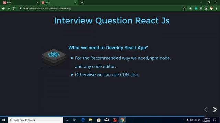Screen dimensions: 220x123
Task: Go back to the previous page
Action: tap(3, 8)
